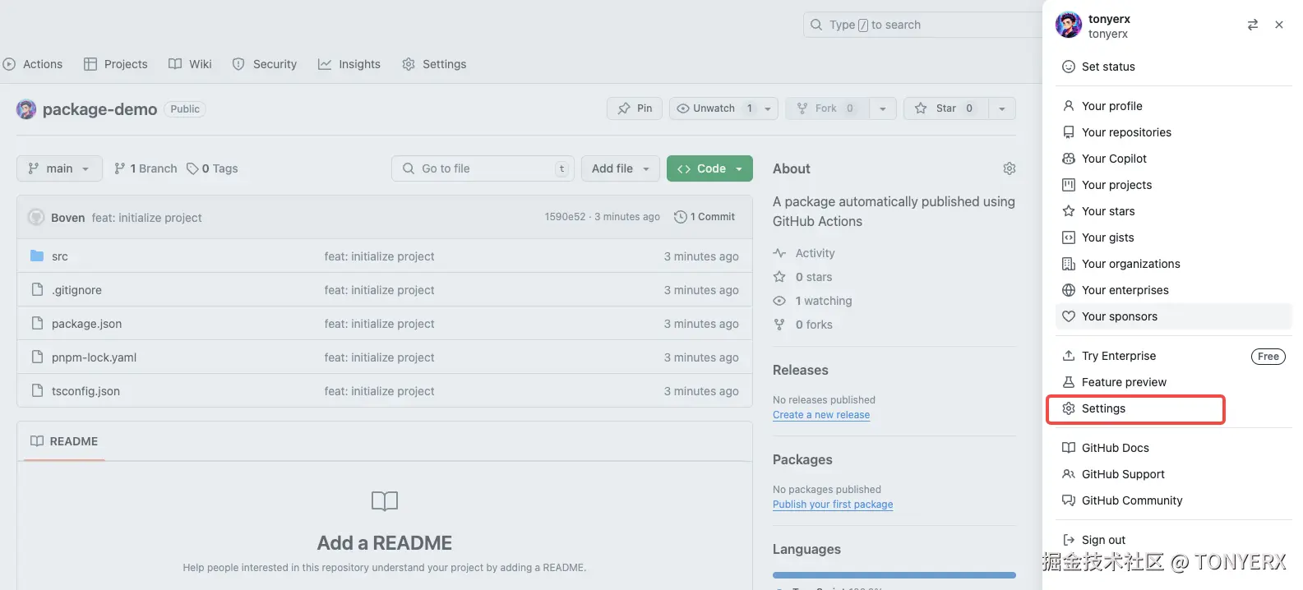
Task: Switch to the Actions tab
Action: (33, 64)
